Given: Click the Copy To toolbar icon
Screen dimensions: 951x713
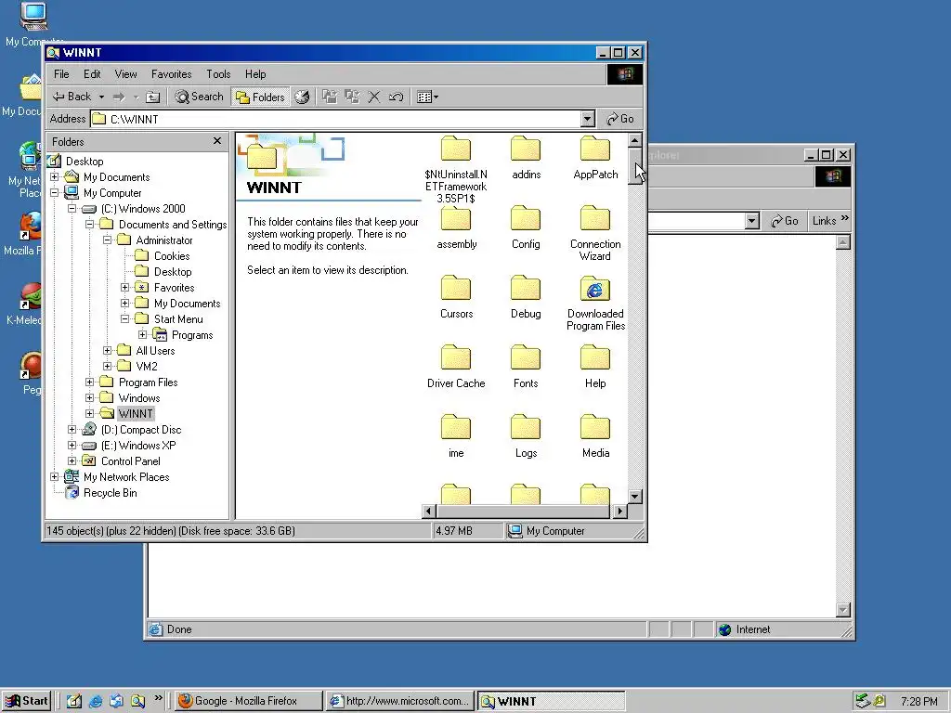Looking at the screenshot, I should (x=352, y=97).
